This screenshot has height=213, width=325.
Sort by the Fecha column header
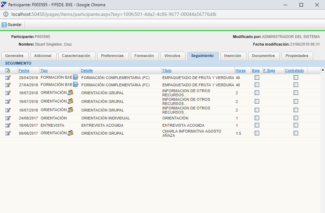(x=24, y=70)
